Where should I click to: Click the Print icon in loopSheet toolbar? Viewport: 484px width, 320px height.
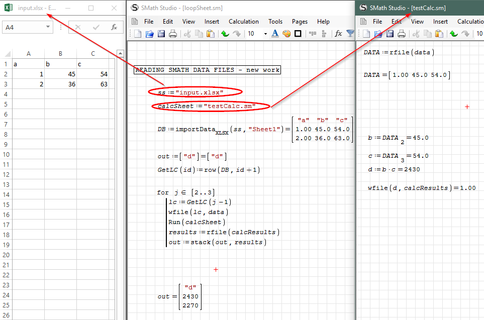[173, 34]
